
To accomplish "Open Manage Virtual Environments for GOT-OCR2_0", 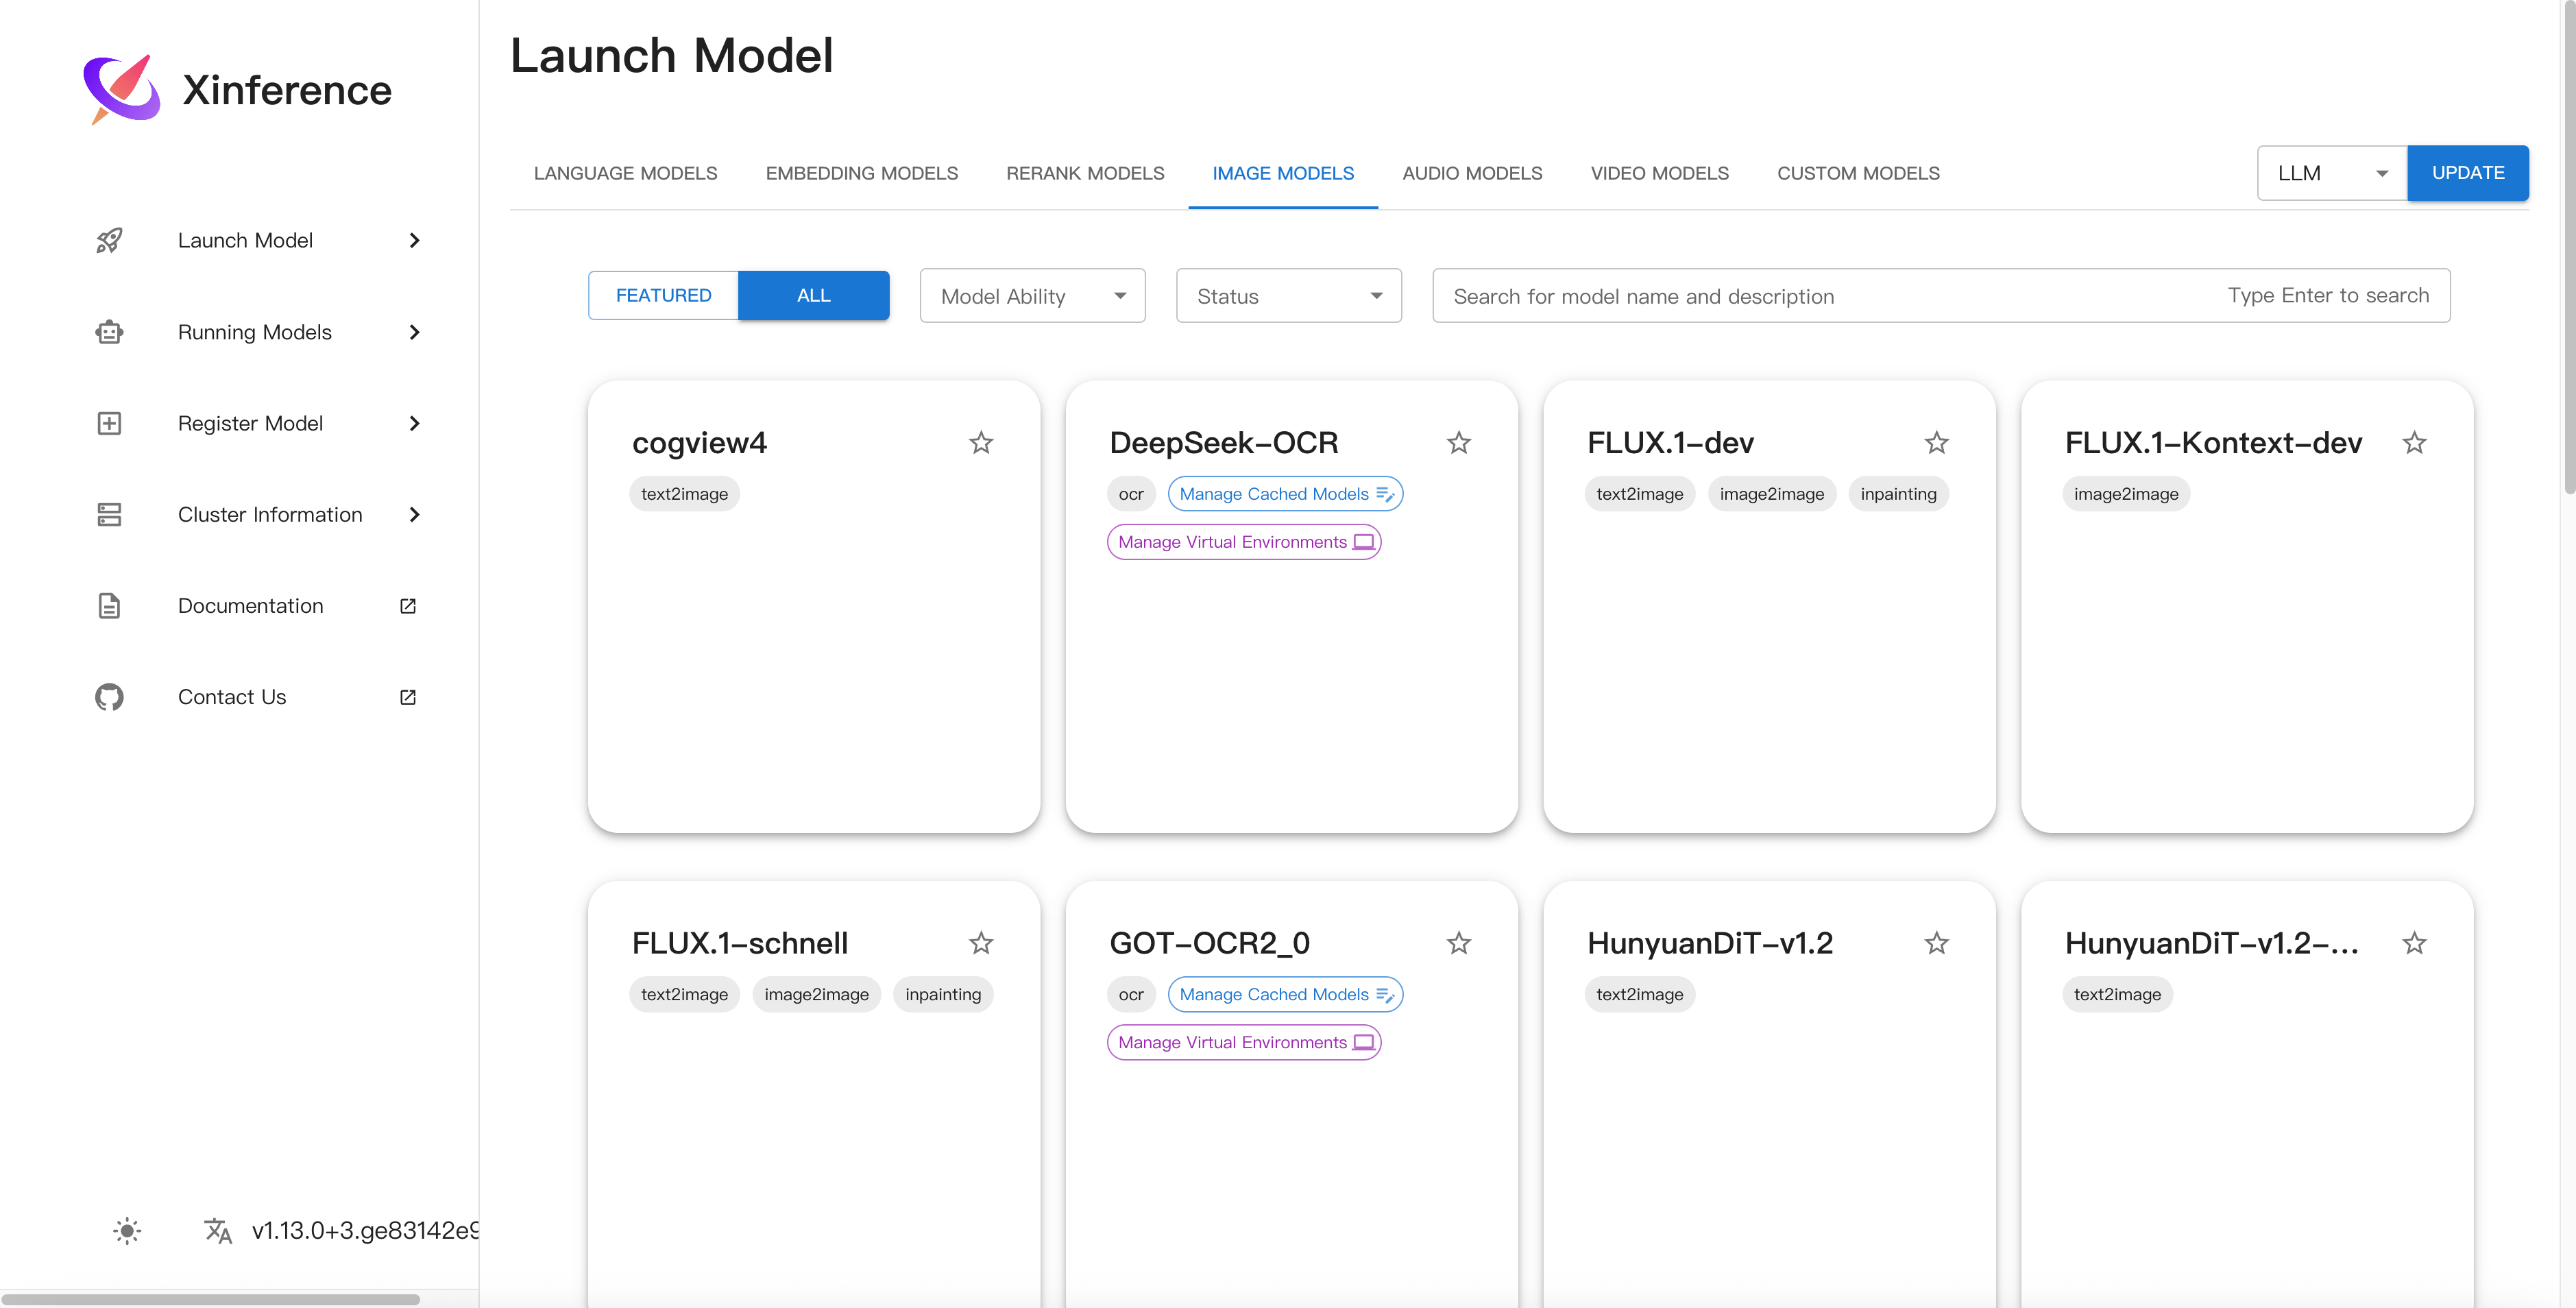I will [1244, 1042].
